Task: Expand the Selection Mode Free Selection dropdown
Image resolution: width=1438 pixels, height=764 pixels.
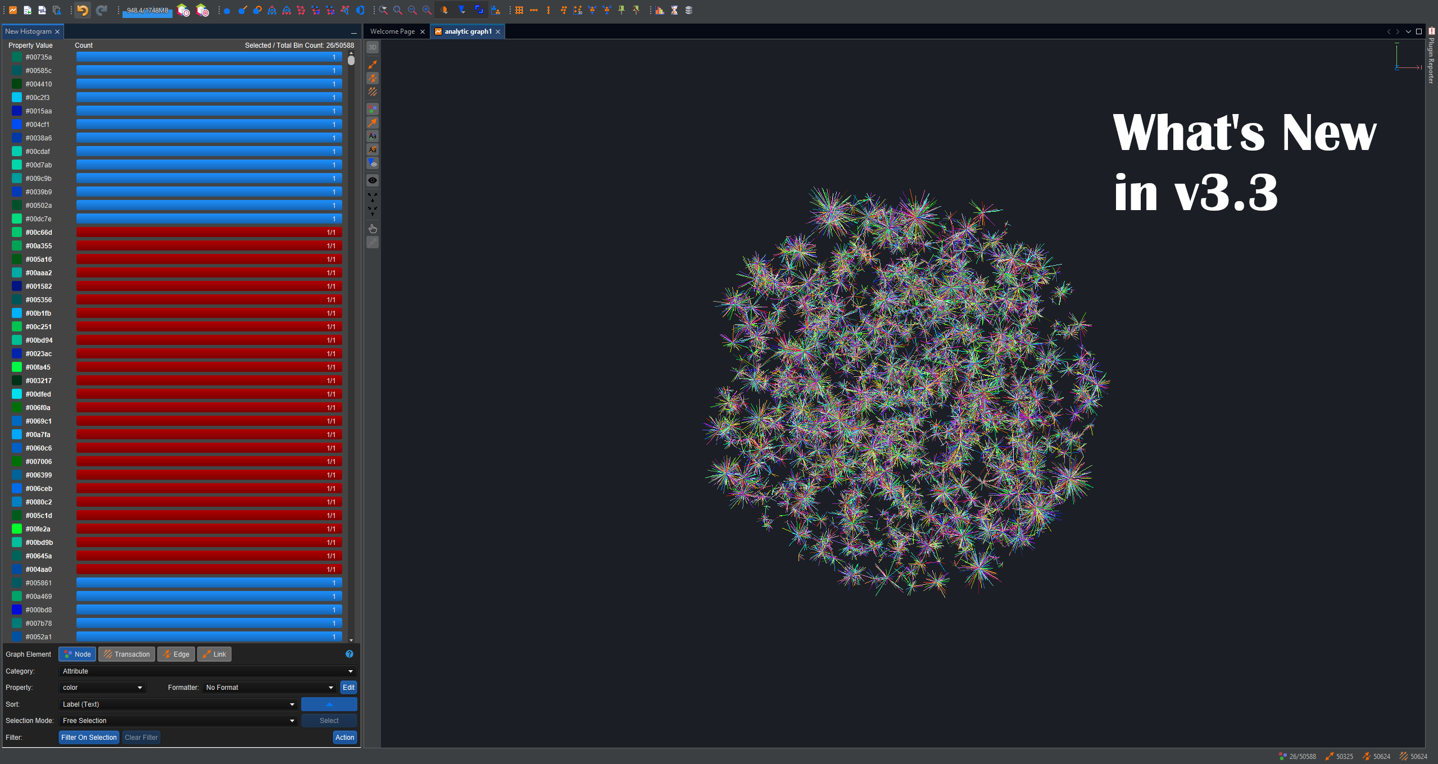Action: tap(178, 720)
